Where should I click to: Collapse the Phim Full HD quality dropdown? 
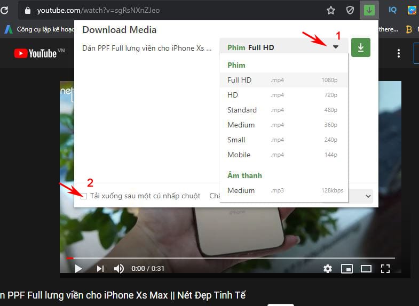click(335, 47)
